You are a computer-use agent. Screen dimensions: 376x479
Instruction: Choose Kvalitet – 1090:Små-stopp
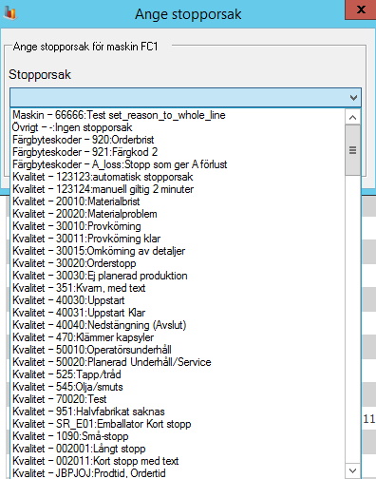(178, 436)
